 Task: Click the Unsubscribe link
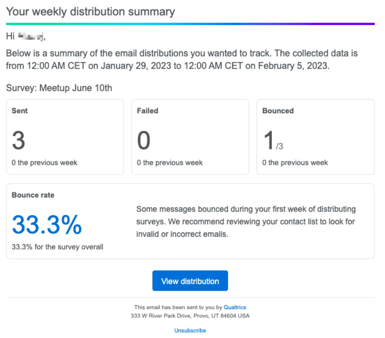click(190, 330)
